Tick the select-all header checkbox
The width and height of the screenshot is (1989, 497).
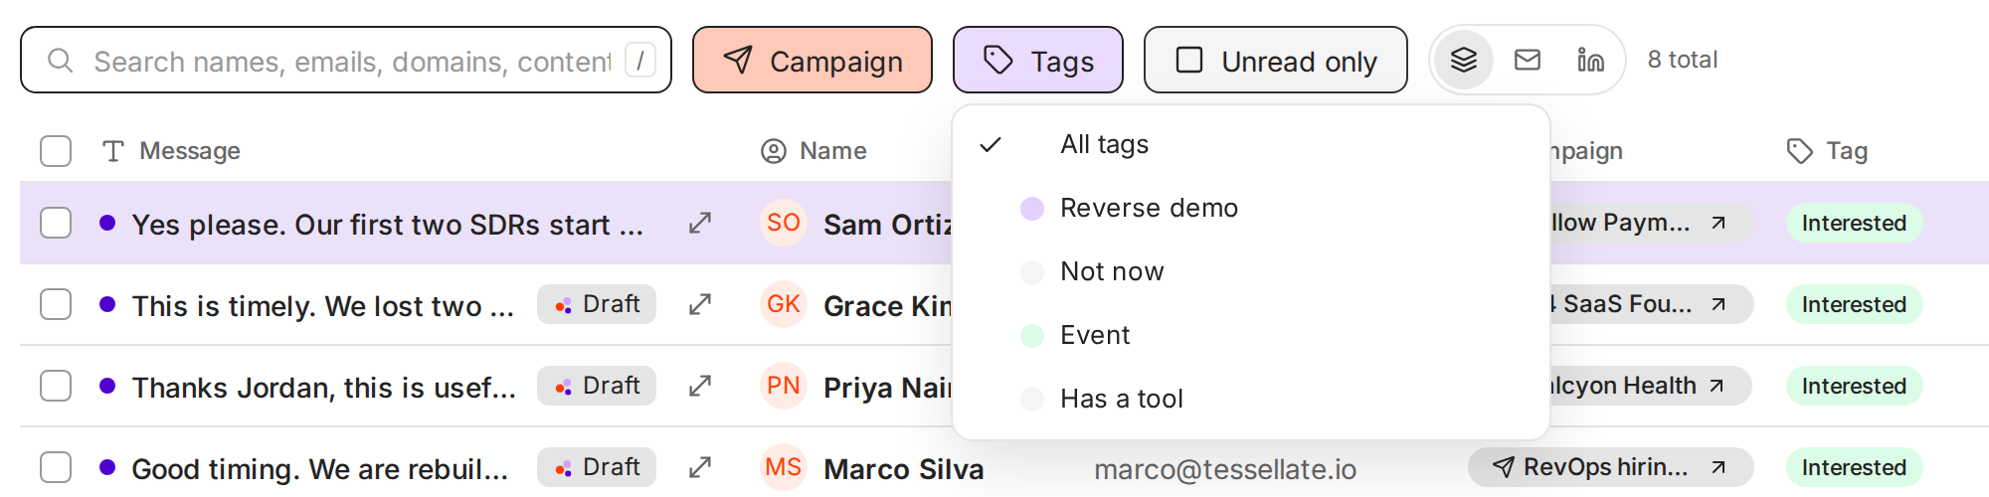point(56,151)
